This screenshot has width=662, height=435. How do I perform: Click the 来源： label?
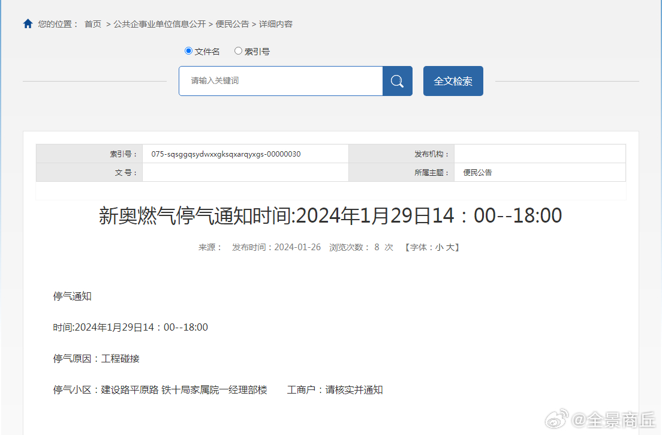point(210,247)
